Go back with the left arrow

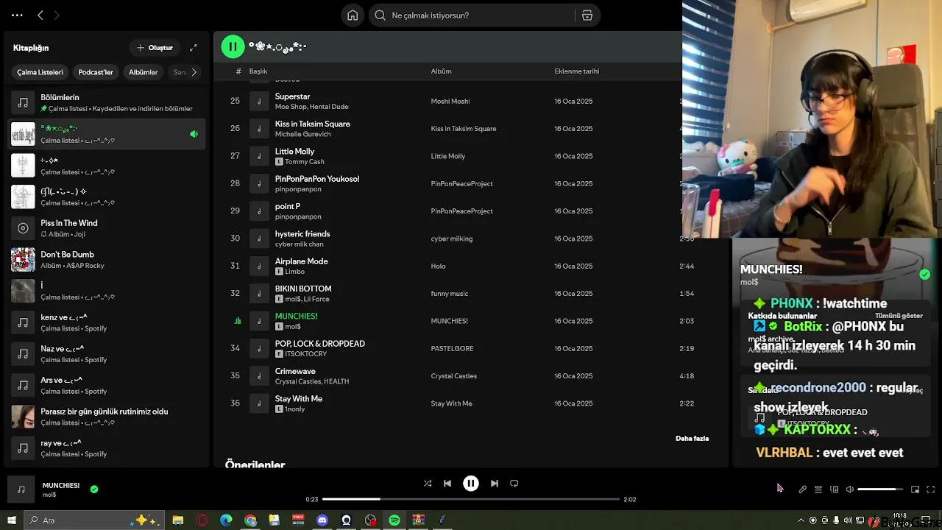[x=40, y=15]
